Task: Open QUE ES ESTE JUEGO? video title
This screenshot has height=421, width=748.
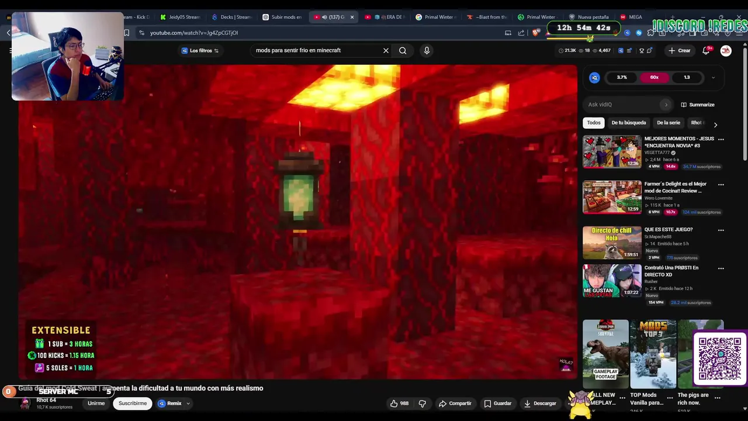Action: point(669,230)
